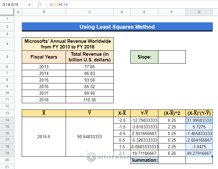Select the cell containing 2015
Screen dimensions: 218x169
44,80
